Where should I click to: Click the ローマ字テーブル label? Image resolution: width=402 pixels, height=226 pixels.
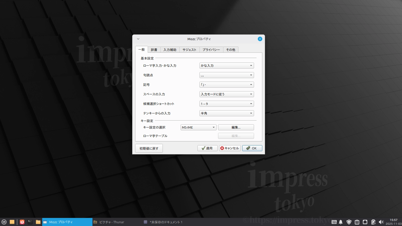click(155, 136)
